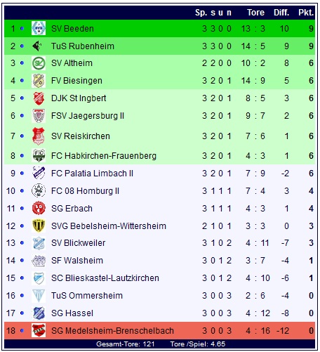Click the SG Medelsheim-Brenschelbach crest
Image resolution: width=320 pixels, height=352 pixels.
[39, 330]
